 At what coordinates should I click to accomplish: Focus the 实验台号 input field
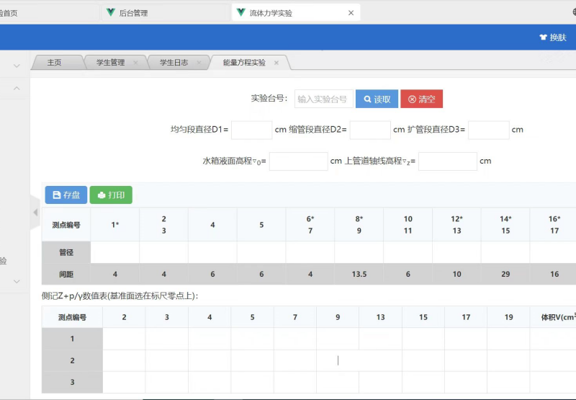[323, 99]
